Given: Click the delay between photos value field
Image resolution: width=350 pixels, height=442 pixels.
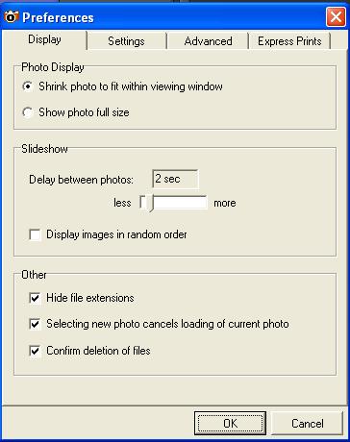Looking at the screenshot, I should click(x=175, y=179).
